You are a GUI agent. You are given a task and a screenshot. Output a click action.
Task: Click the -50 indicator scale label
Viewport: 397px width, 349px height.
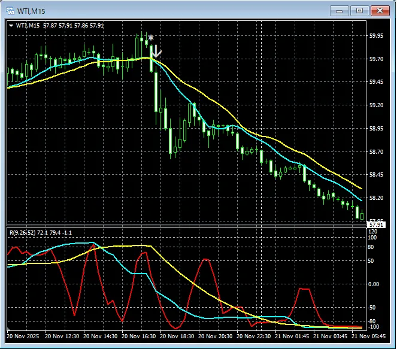[372, 308]
